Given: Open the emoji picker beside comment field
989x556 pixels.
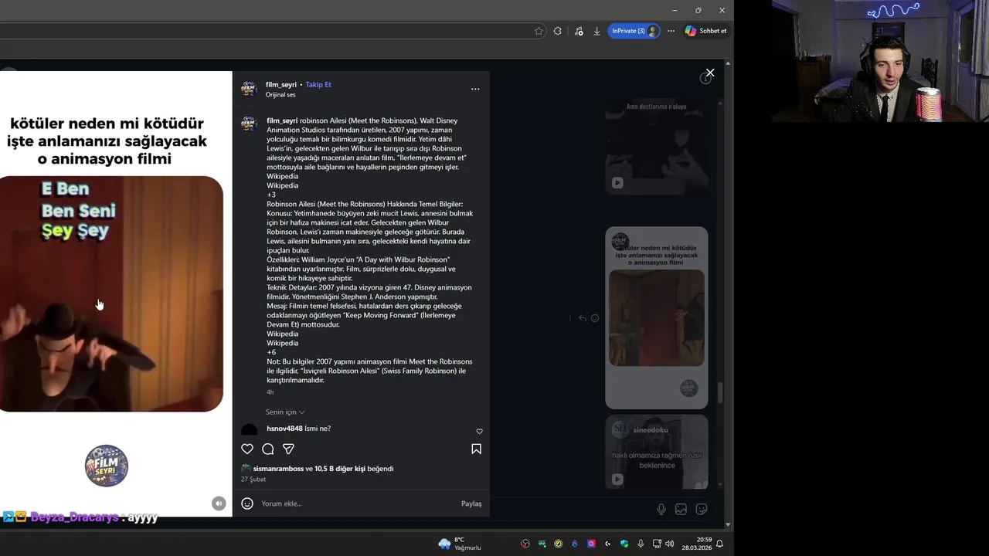Looking at the screenshot, I should point(247,503).
